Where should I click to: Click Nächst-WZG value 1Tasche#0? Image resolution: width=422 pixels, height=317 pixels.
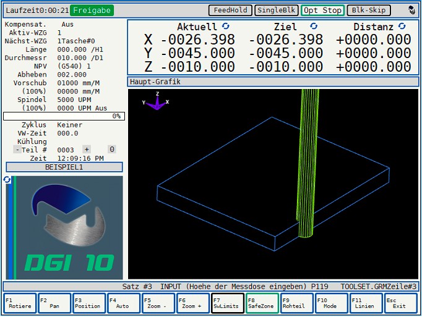(76, 41)
